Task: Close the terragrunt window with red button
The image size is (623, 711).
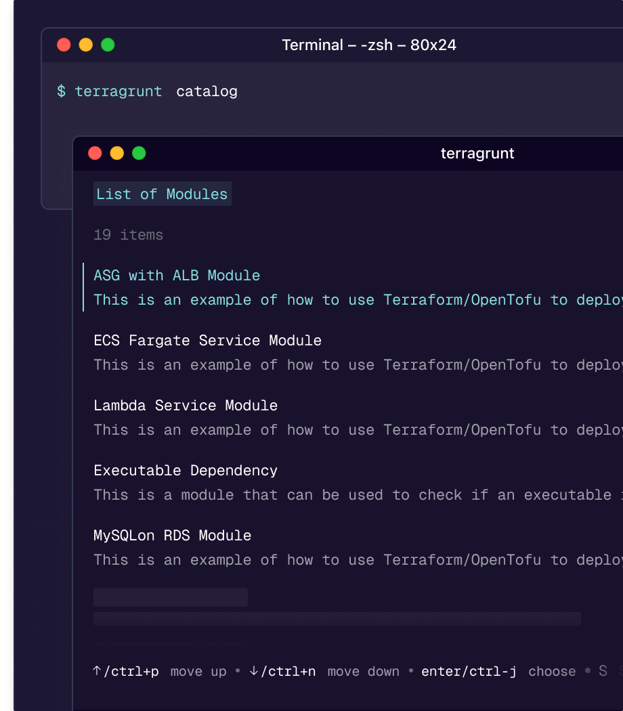Action: point(95,153)
